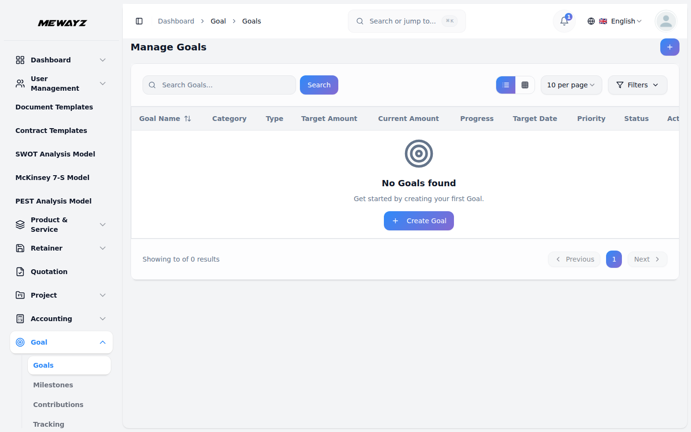Open the 10 per page dropdown
Image resolution: width=691 pixels, height=432 pixels.
[571, 85]
